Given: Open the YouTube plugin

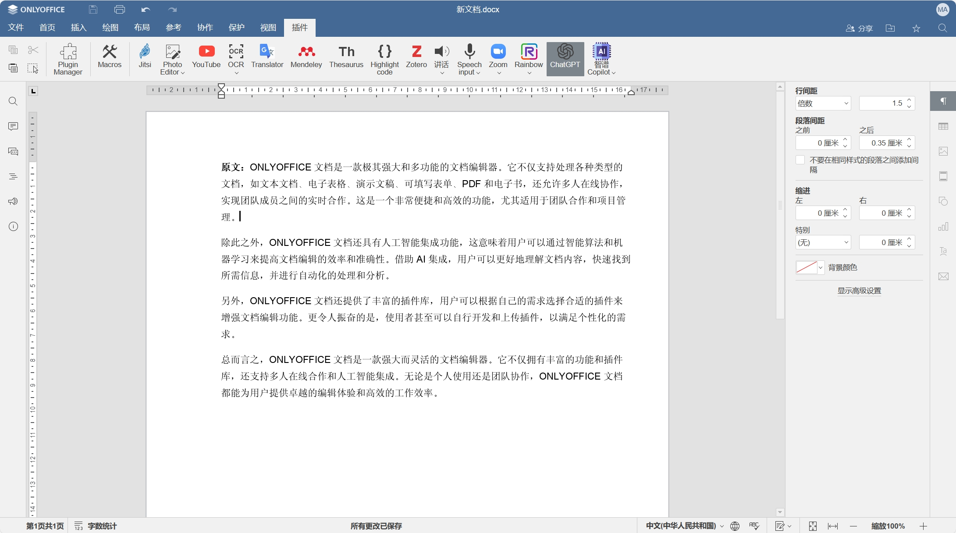Looking at the screenshot, I should 206,56.
